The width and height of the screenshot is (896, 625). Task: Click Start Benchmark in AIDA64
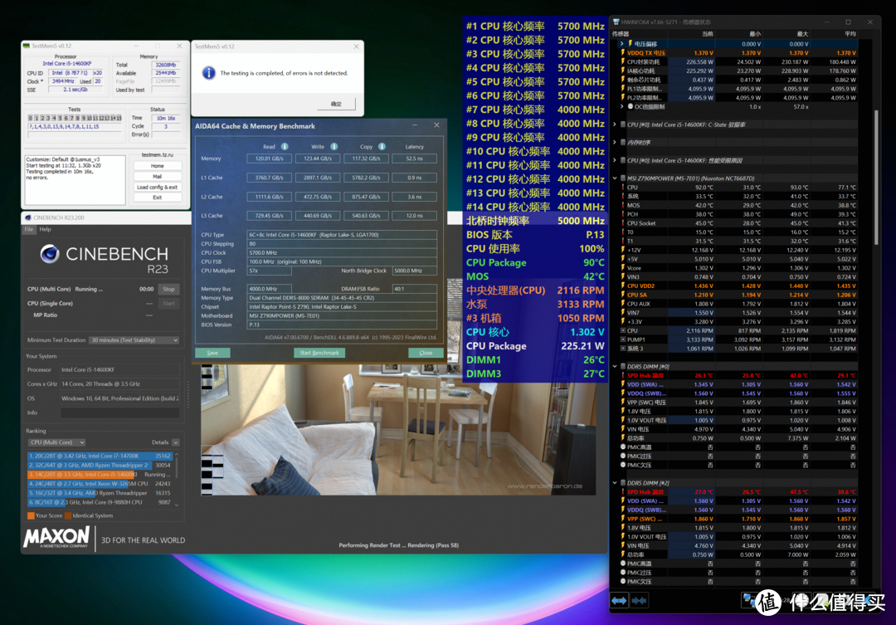319,353
